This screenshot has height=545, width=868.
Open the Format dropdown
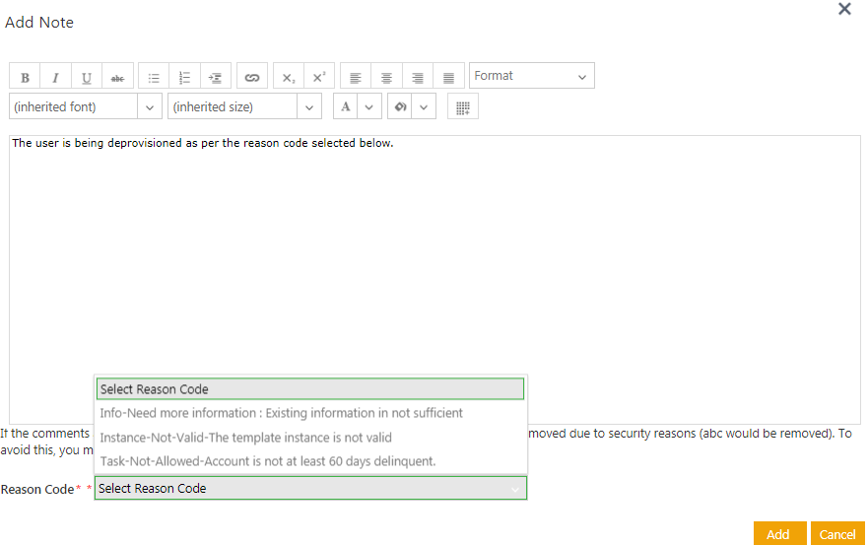[531, 76]
